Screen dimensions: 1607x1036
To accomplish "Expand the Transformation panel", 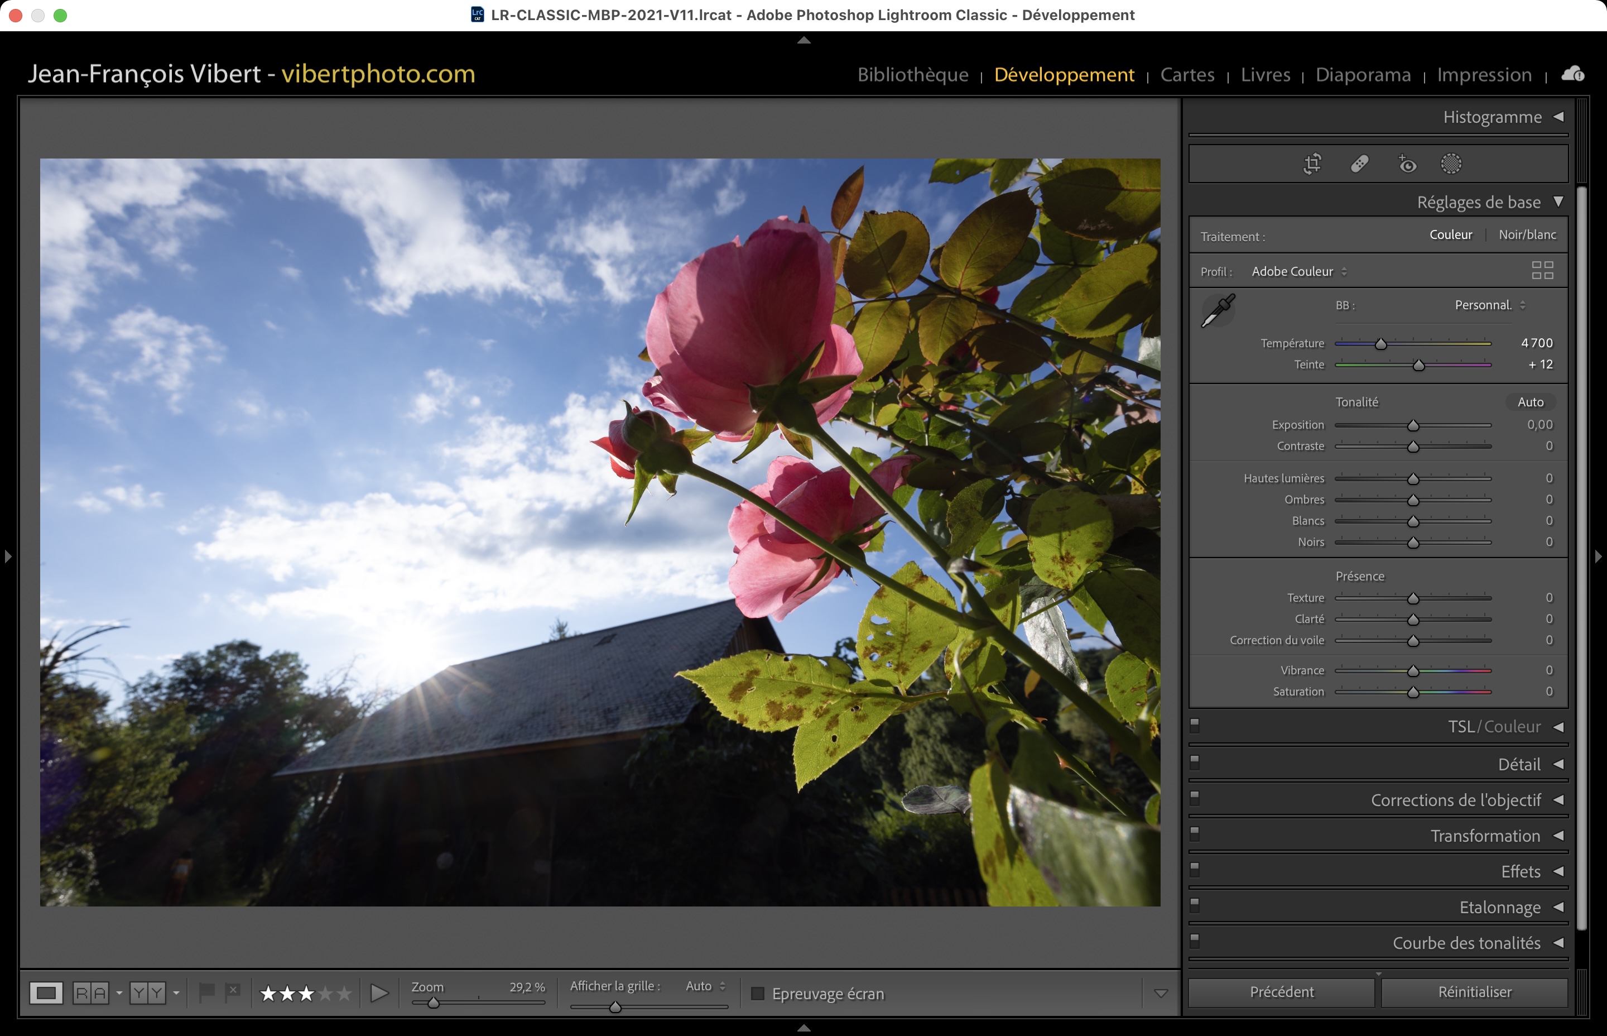I will point(1485,836).
